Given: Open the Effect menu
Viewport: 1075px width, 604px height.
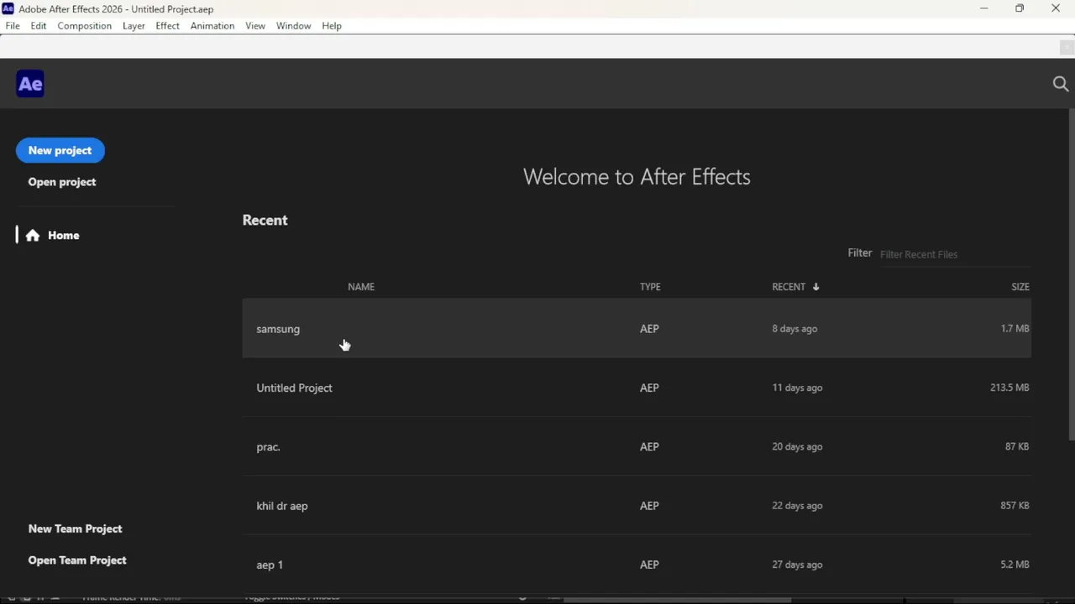Looking at the screenshot, I should point(167,26).
